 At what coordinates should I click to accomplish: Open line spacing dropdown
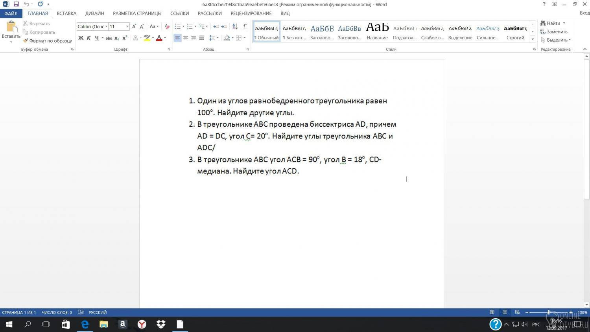[x=218, y=38]
